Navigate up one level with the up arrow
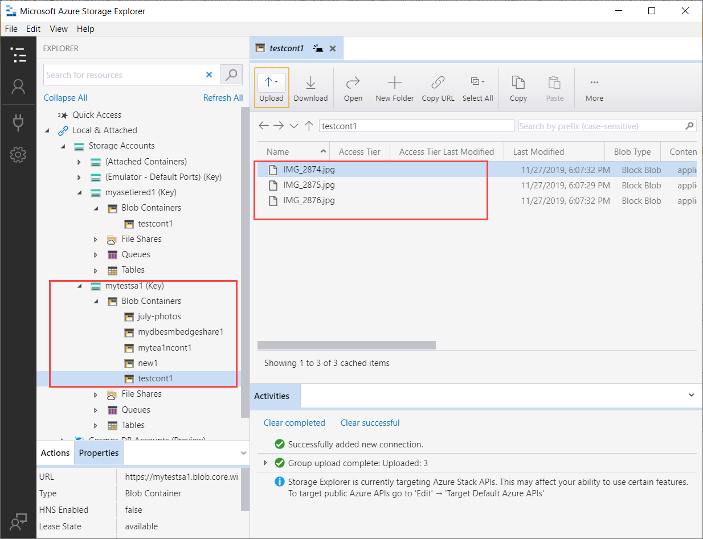This screenshot has width=703, height=539. click(x=309, y=126)
